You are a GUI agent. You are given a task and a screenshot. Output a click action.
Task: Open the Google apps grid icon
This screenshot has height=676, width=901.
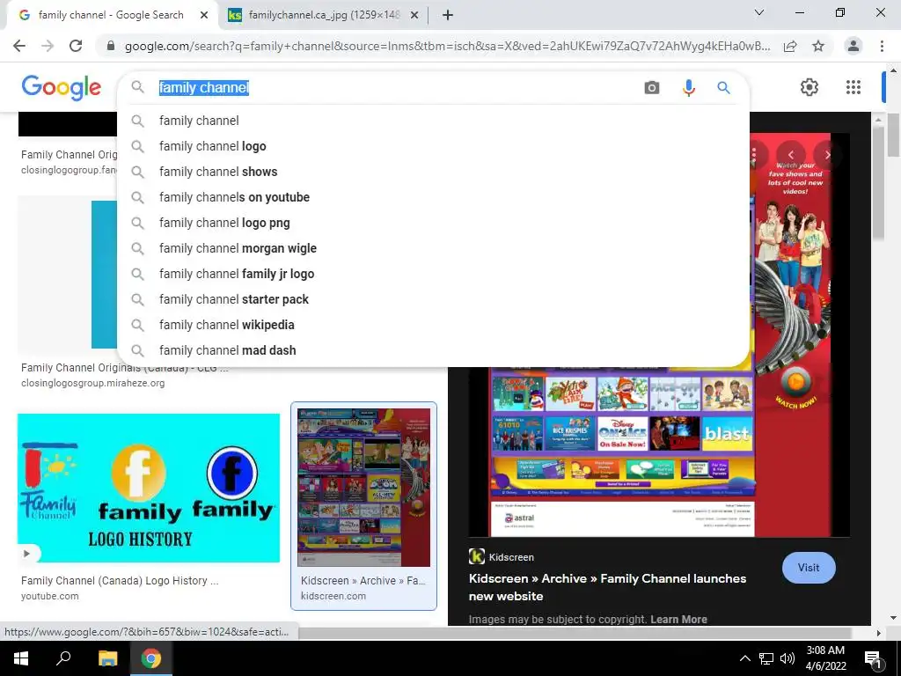[853, 87]
